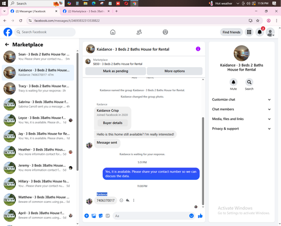Image resolution: width=281 pixels, height=226 pixels.
Task: Open conversation information purple icon
Action: (198, 49)
